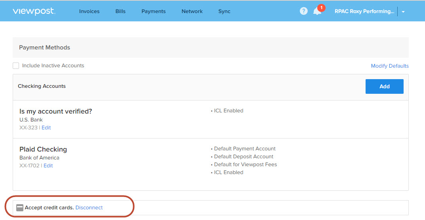Click the Modify Defaults link
The image size is (425, 220).
point(389,66)
